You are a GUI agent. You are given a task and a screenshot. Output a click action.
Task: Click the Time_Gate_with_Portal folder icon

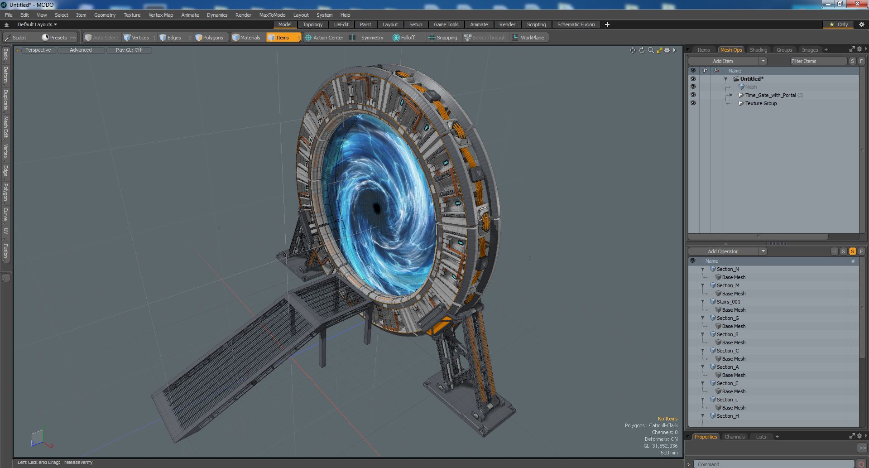[741, 95]
